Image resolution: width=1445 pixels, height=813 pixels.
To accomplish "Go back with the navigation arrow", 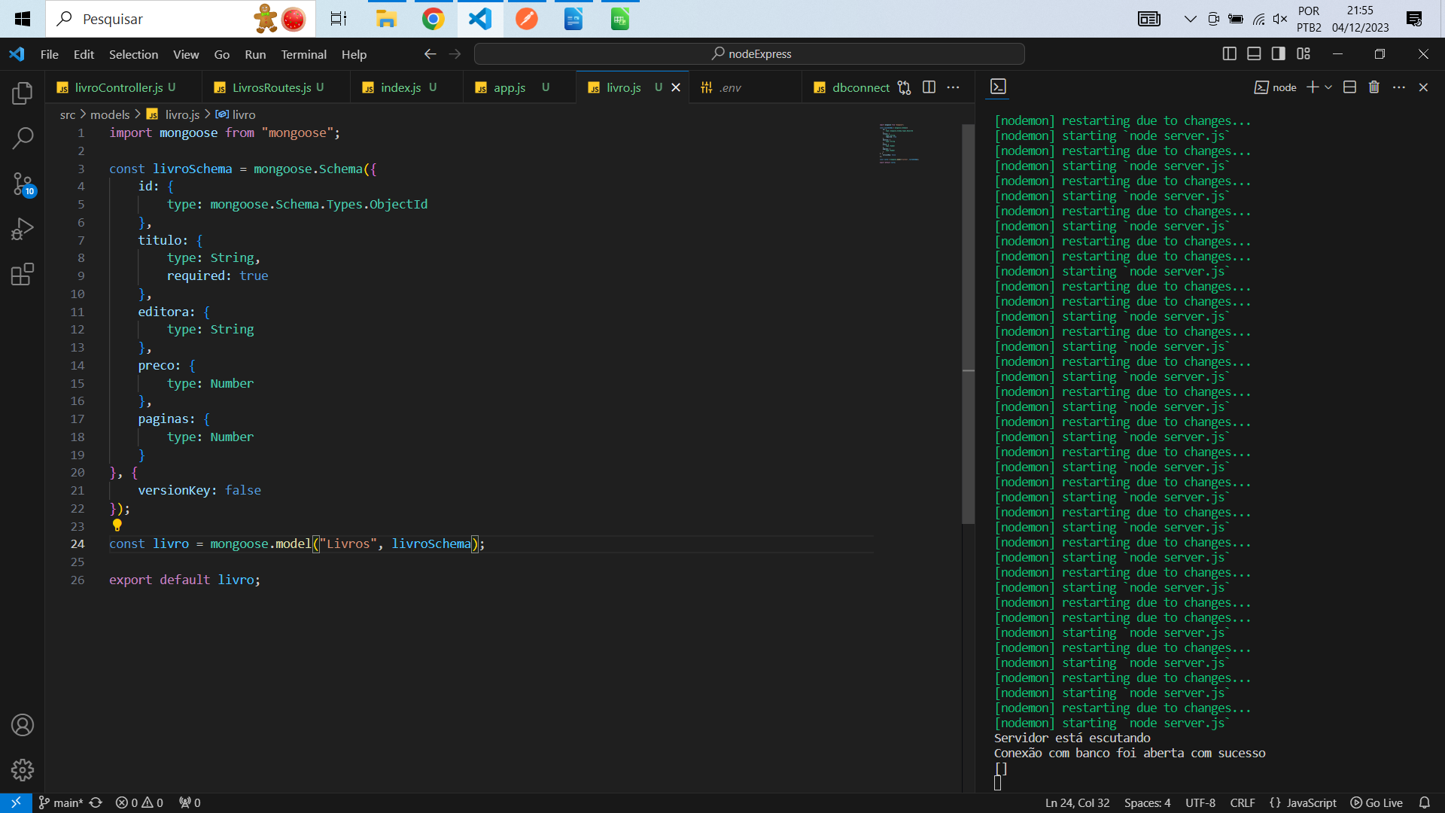I will (430, 54).
